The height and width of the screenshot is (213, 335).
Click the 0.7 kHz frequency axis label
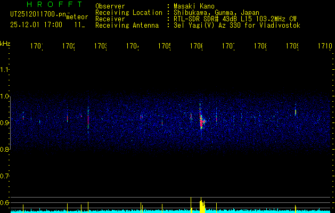point(4,176)
